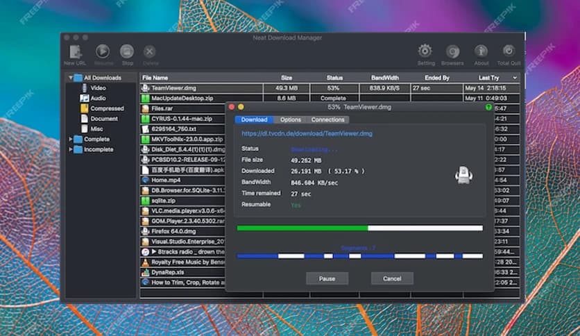580x336 pixels.
Task: Sort by Size column header
Action: pos(287,78)
